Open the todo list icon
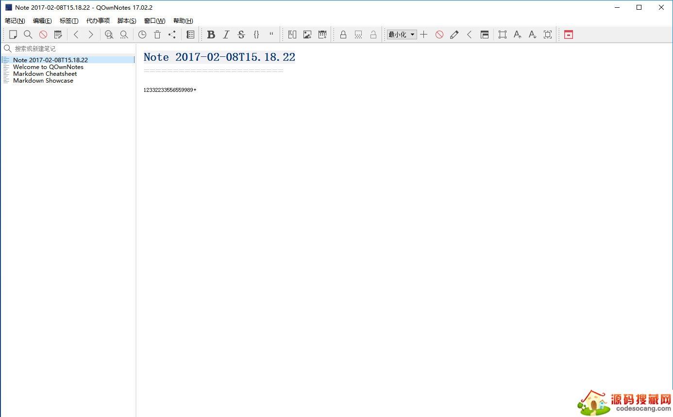The width and height of the screenshot is (673, 417). (x=190, y=35)
